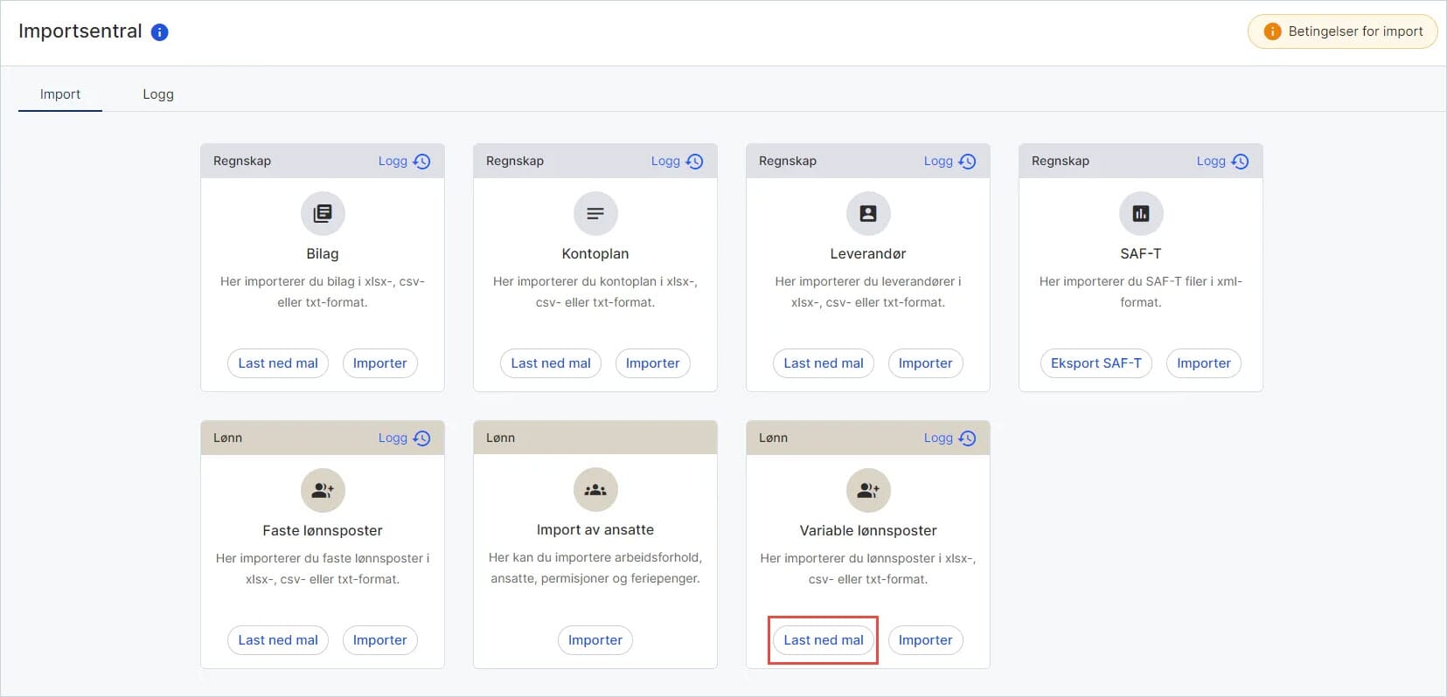Image resolution: width=1447 pixels, height=697 pixels.
Task: Click the Kontoplan list icon
Action: (595, 213)
